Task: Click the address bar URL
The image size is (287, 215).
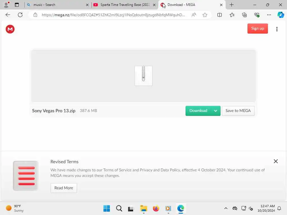Action: [x=113, y=15]
